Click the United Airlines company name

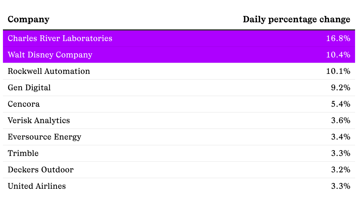point(37,186)
